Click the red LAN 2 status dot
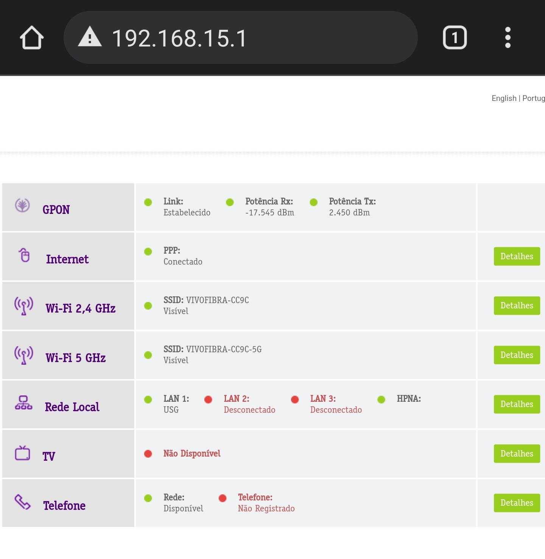545x559 pixels. (x=208, y=400)
